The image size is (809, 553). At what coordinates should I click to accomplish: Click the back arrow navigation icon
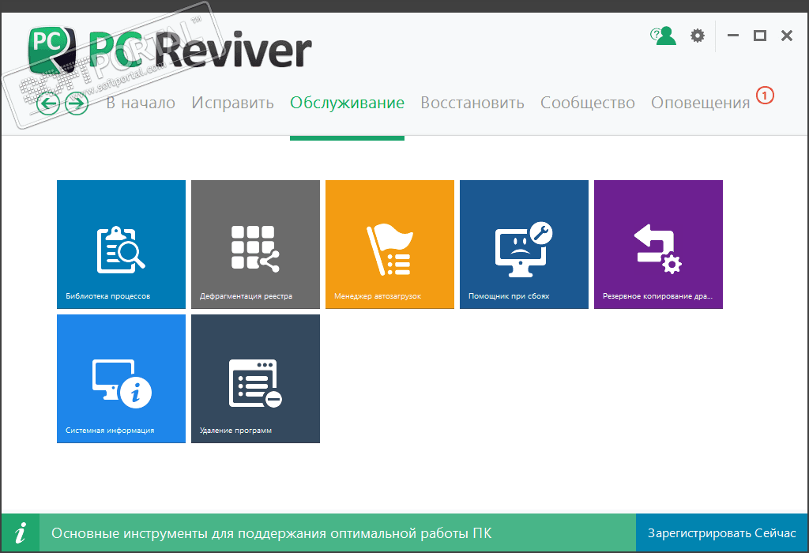(x=48, y=103)
